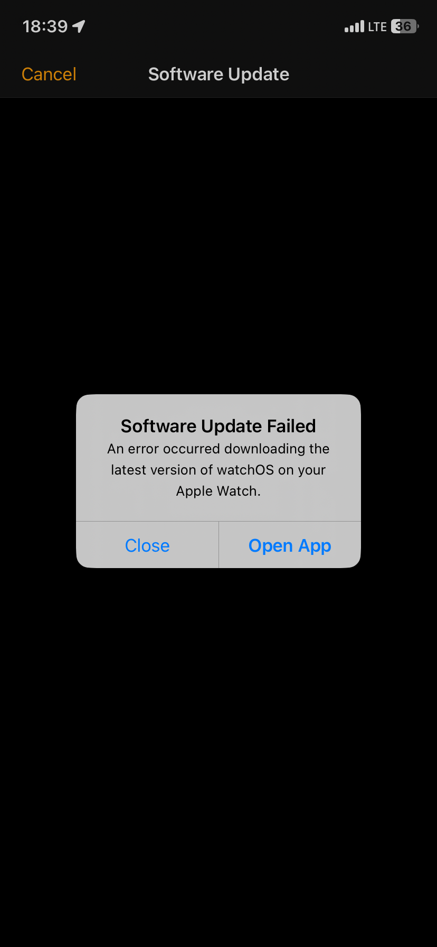Viewport: 437px width, 947px height.
Task: Tap the battery indicator showing 36
Action: tap(405, 26)
